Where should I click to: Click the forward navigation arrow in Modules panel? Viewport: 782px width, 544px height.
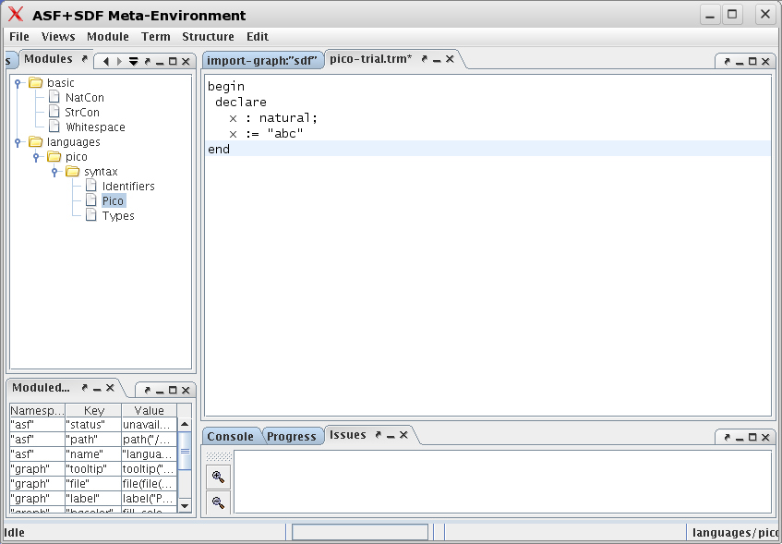tap(119, 59)
